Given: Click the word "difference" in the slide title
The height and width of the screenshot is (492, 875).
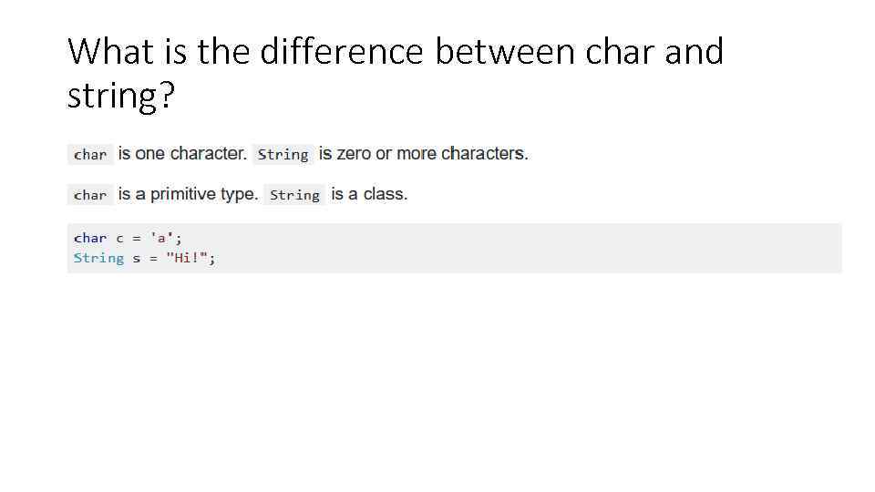Looking at the screenshot, I should pos(341,52).
